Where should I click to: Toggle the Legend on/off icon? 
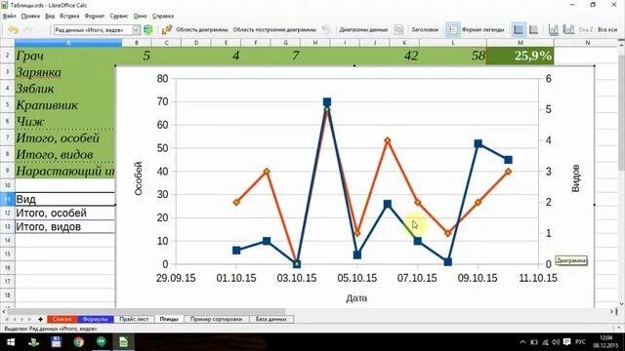click(x=452, y=29)
